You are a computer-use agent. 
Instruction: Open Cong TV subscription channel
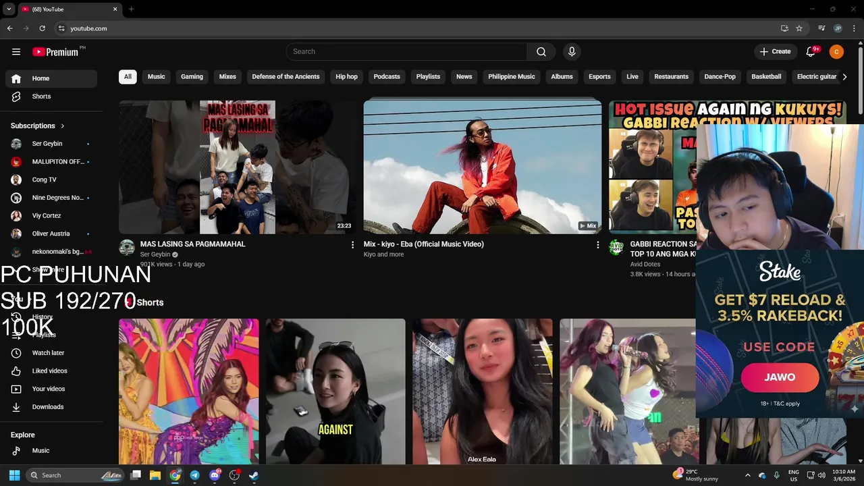click(x=51, y=180)
